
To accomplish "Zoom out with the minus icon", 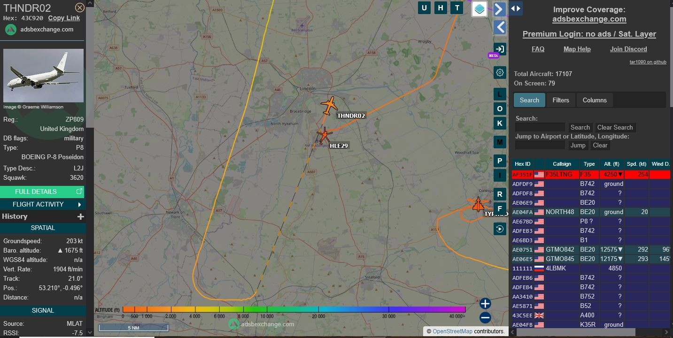I will coord(485,318).
